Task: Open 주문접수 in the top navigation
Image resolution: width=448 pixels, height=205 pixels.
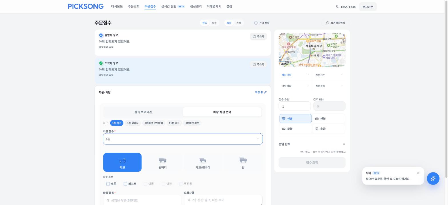Action: click(x=150, y=6)
